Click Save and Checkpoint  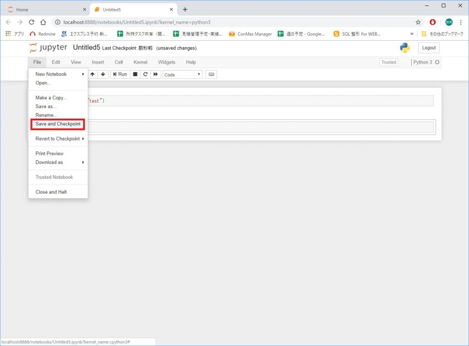click(x=58, y=124)
